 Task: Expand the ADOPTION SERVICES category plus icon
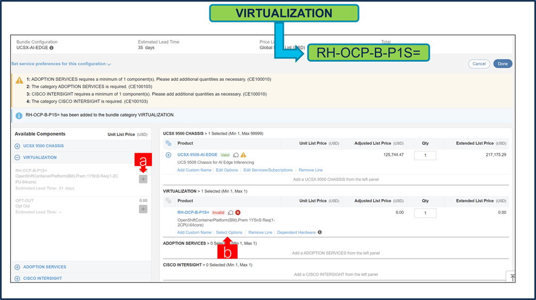point(18,267)
